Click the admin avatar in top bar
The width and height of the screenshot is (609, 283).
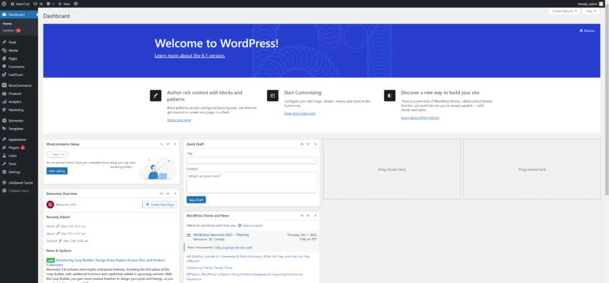tap(601, 4)
